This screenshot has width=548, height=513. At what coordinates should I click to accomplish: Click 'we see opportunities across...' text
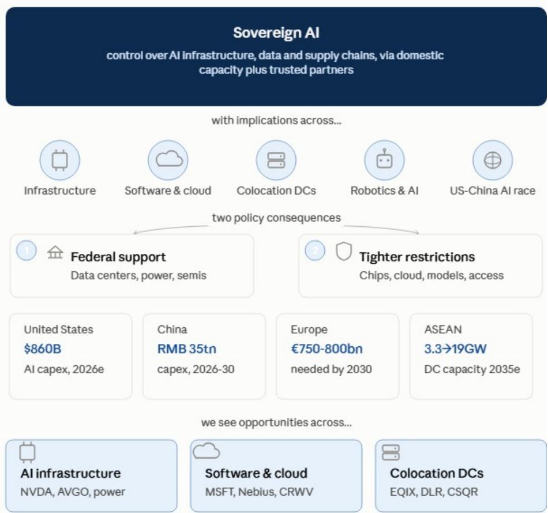[x=276, y=422]
